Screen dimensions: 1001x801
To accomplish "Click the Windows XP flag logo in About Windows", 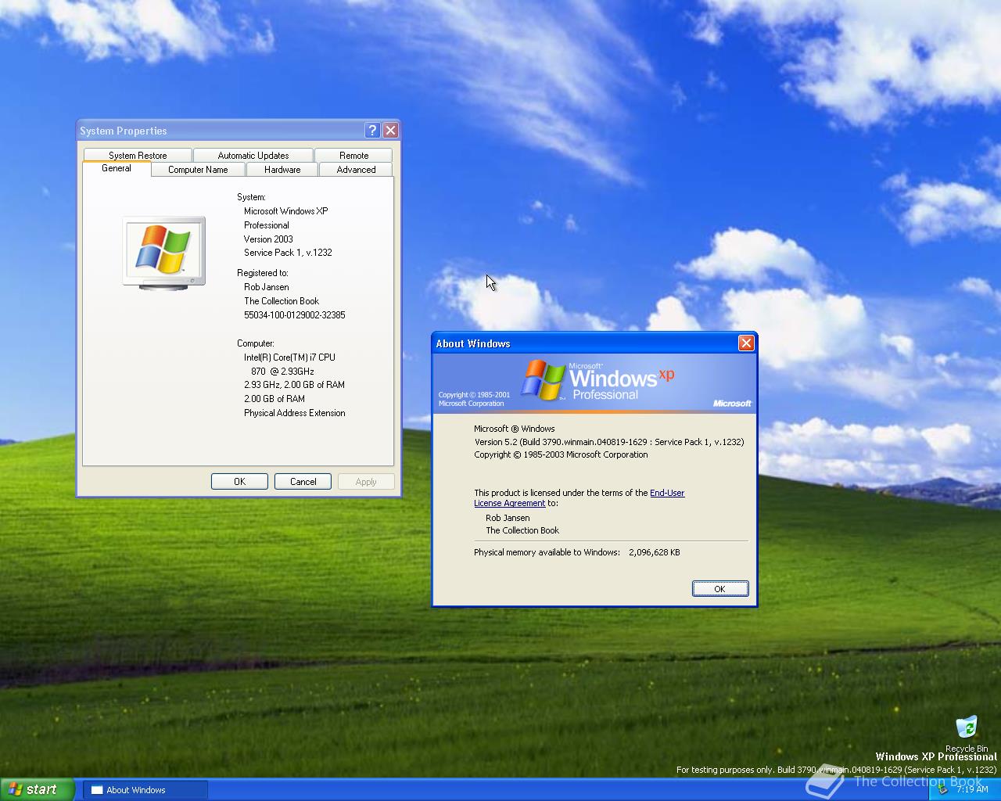I will point(544,380).
